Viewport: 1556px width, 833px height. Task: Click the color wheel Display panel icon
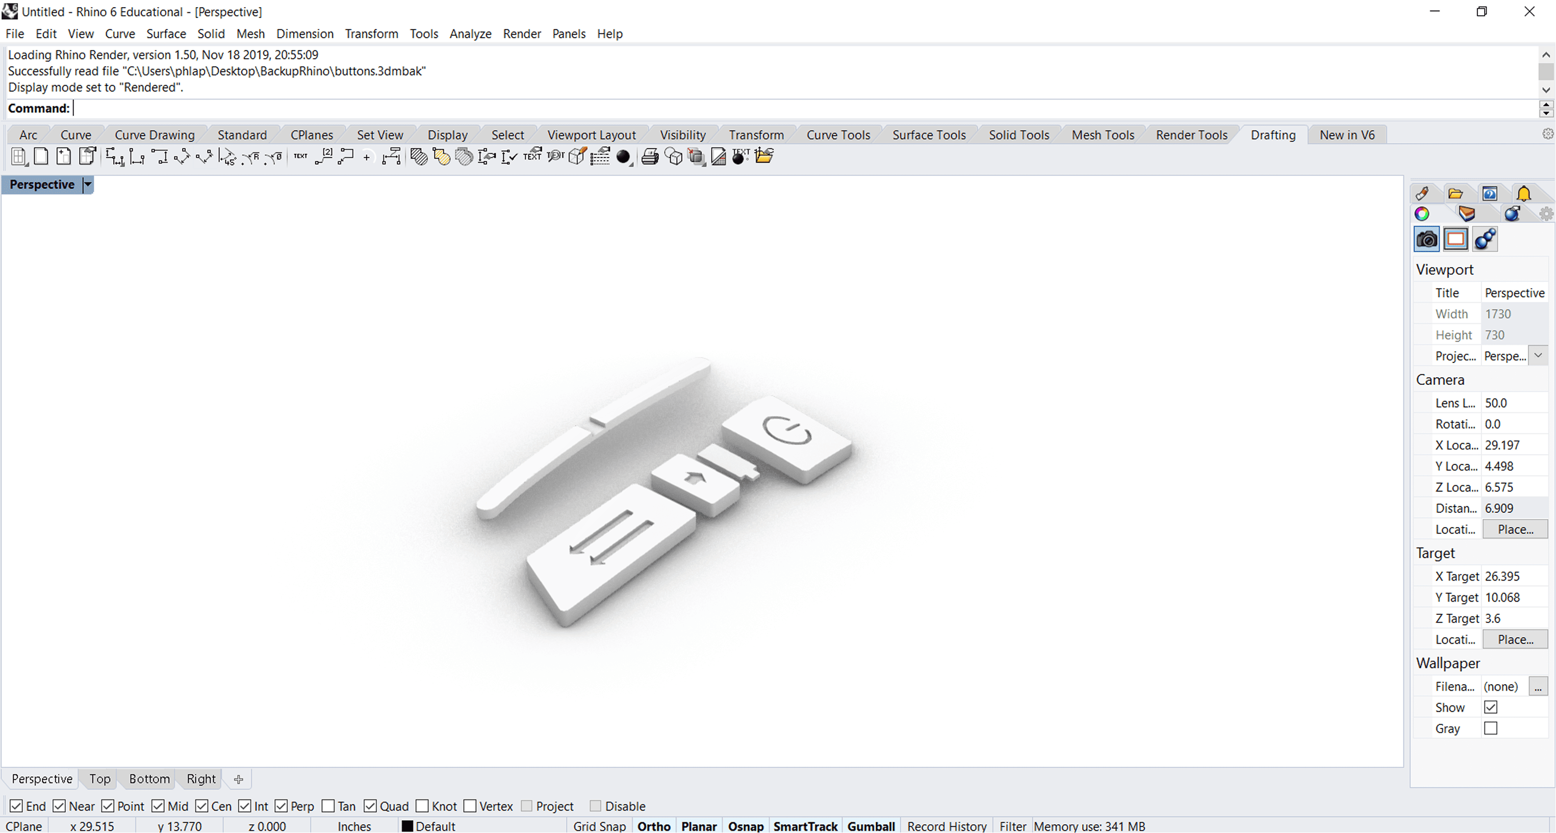pos(1422,214)
